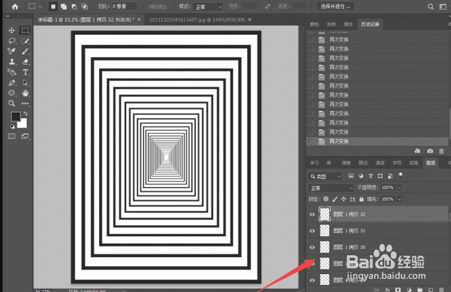Select the Zoom tool
The width and height of the screenshot is (451, 292).
[x=12, y=103]
